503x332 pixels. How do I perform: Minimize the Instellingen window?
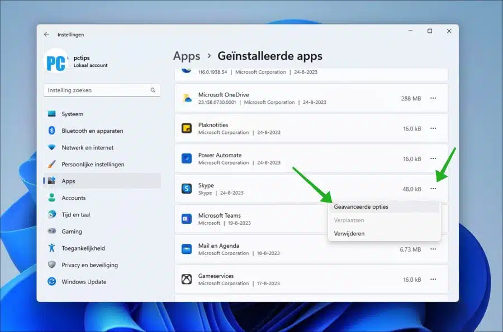(x=411, y=31)
